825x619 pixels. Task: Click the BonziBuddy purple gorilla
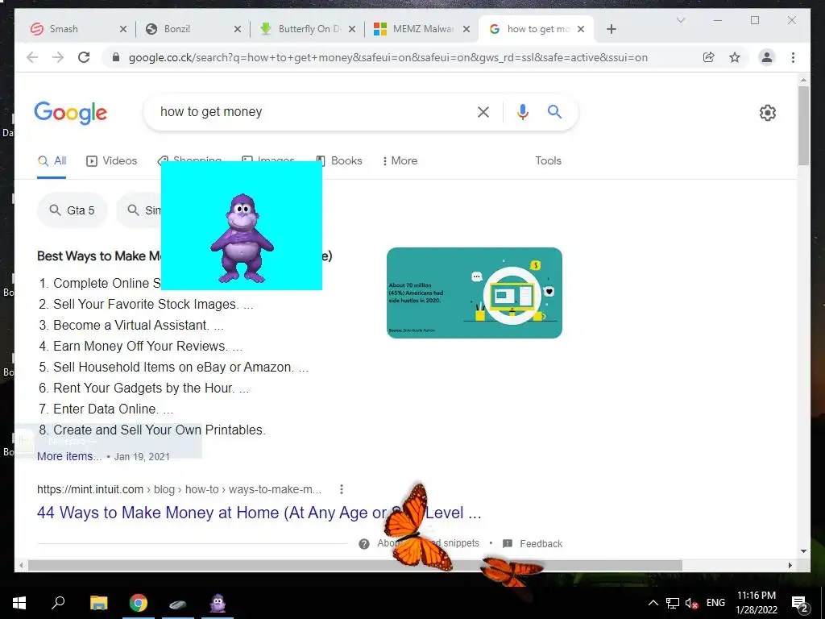click(242, 238)
